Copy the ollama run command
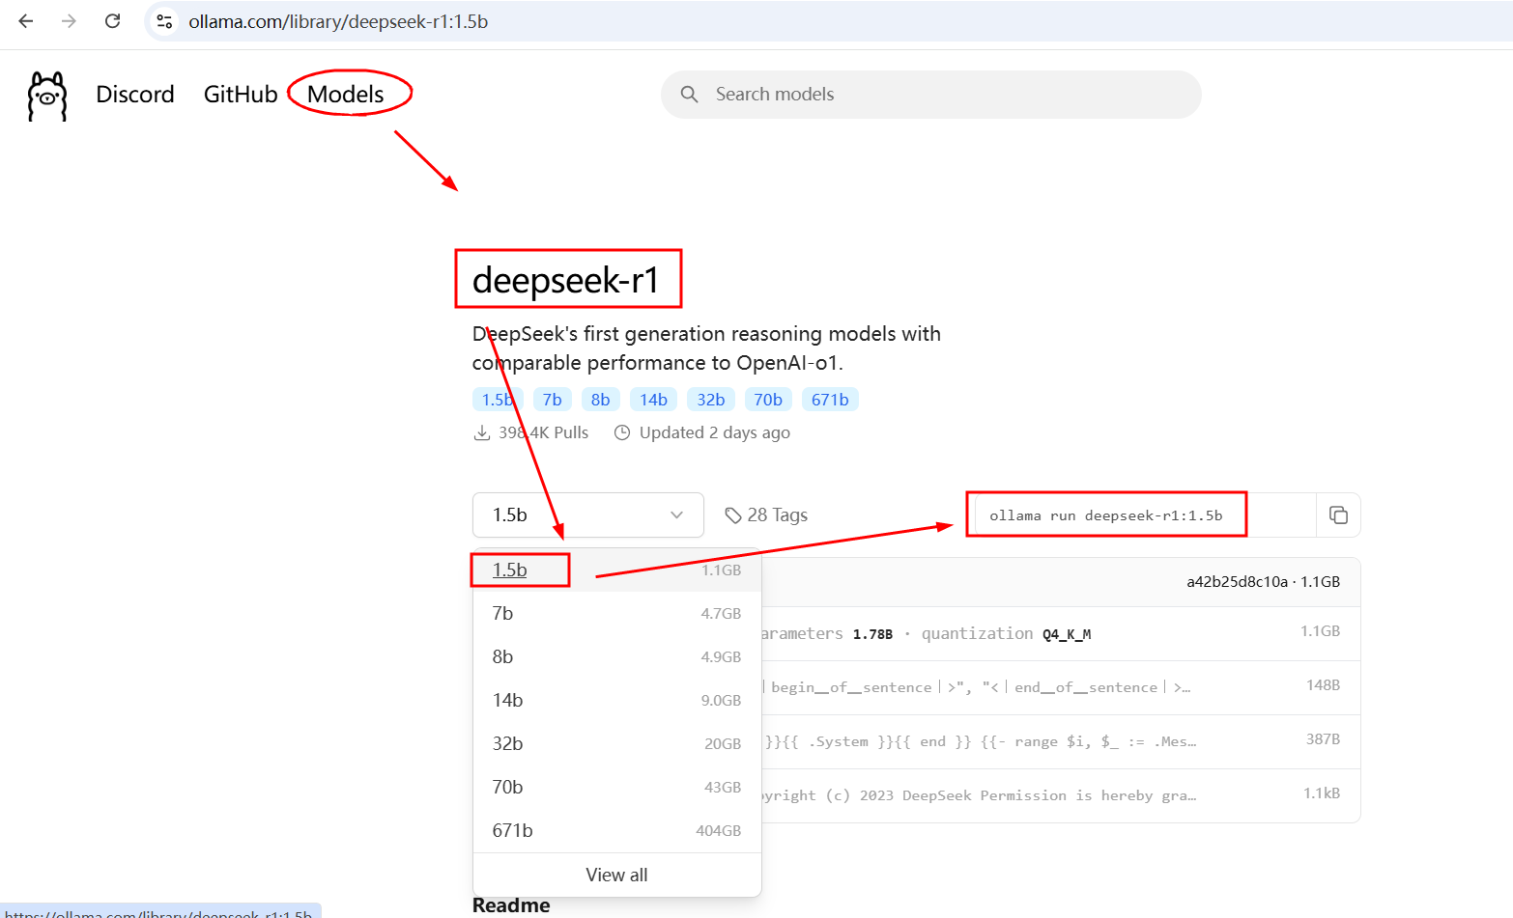Image resolution: width=1513 pixels, height=918 pixels. tap(1338, 515)
